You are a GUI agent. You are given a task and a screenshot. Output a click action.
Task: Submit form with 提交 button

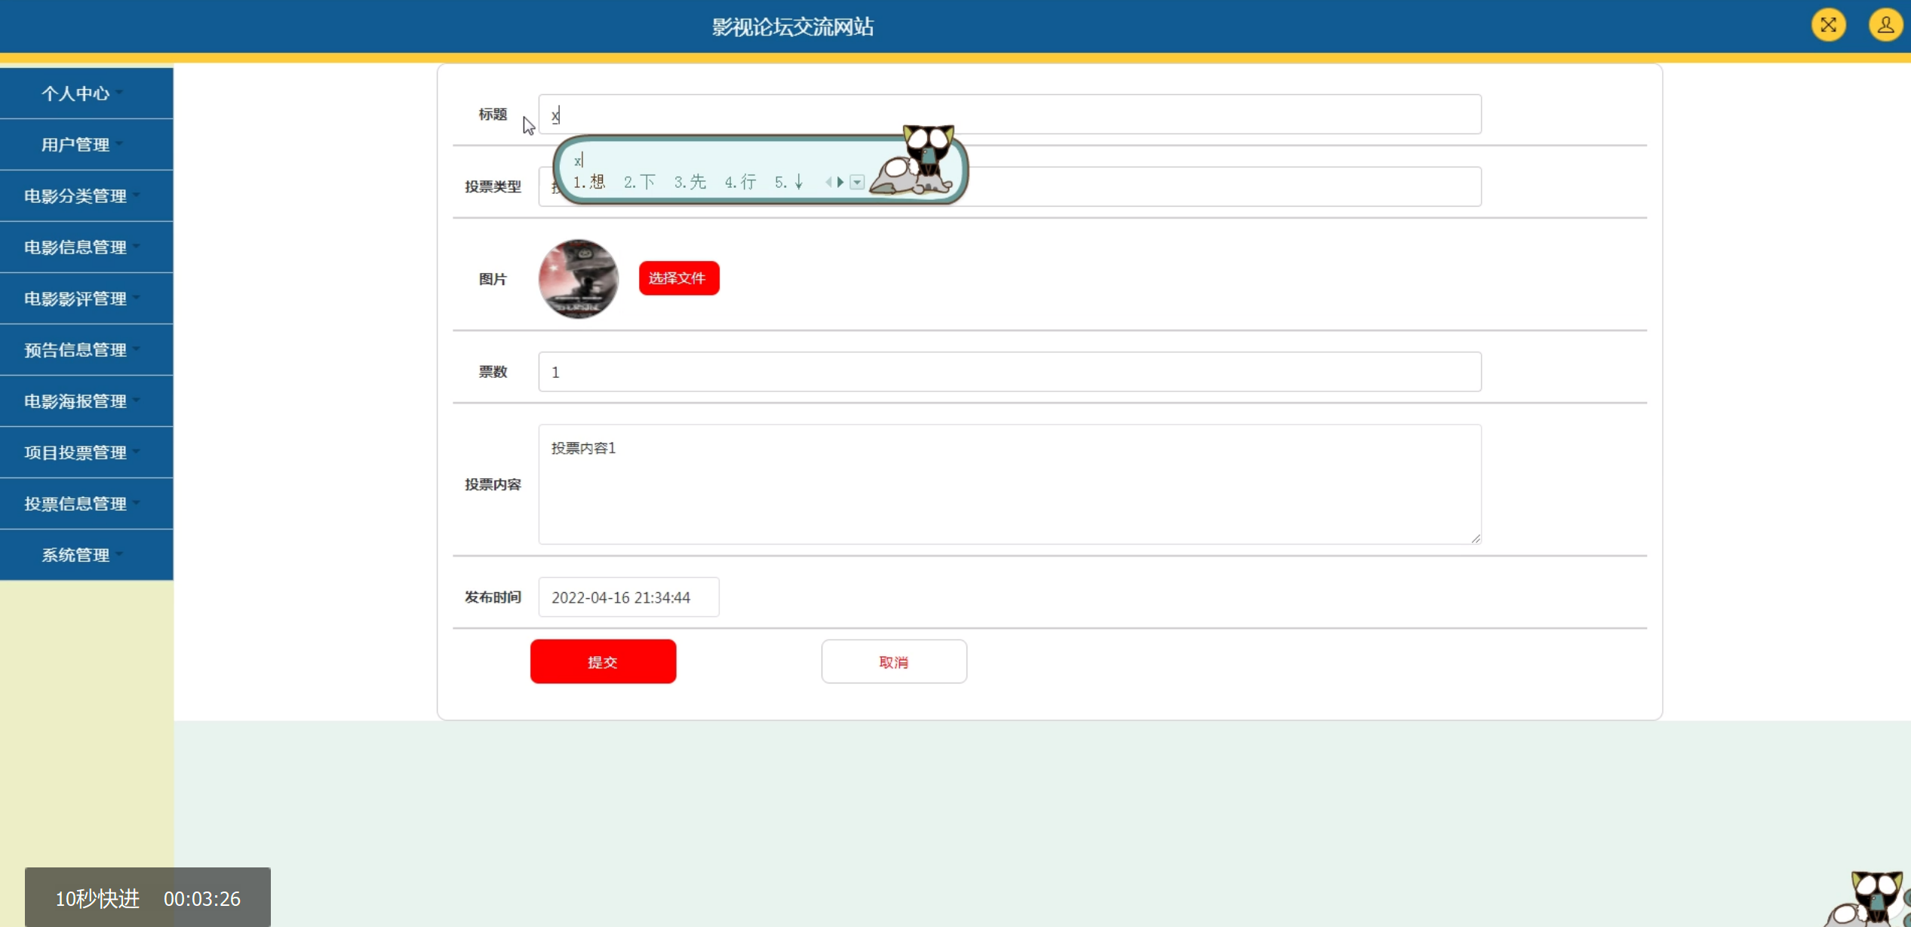point(603,661)
